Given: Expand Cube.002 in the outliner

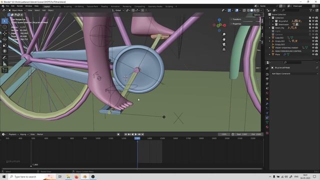Looking at the screenshot, I should tap(270, 38).
